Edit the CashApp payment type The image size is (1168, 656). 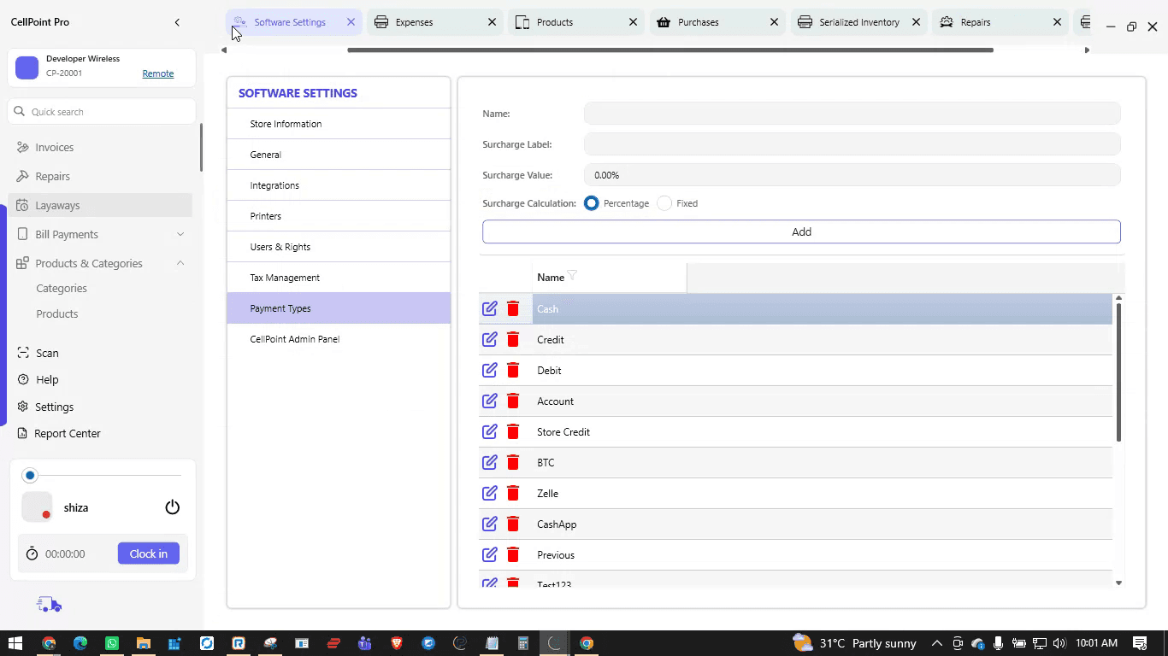coord(489,524)
